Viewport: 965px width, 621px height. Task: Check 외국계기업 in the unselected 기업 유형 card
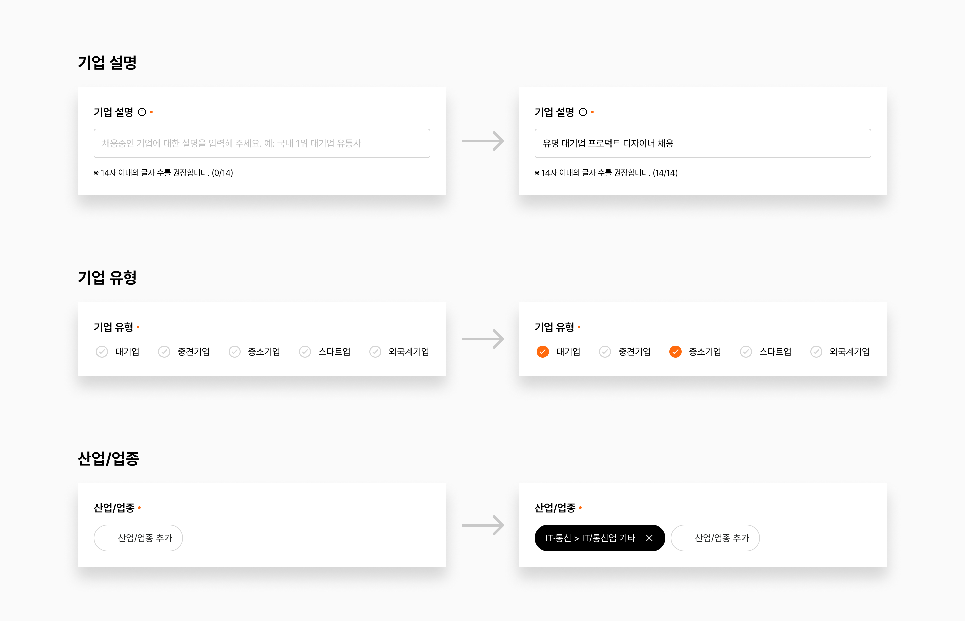[375, 352]
